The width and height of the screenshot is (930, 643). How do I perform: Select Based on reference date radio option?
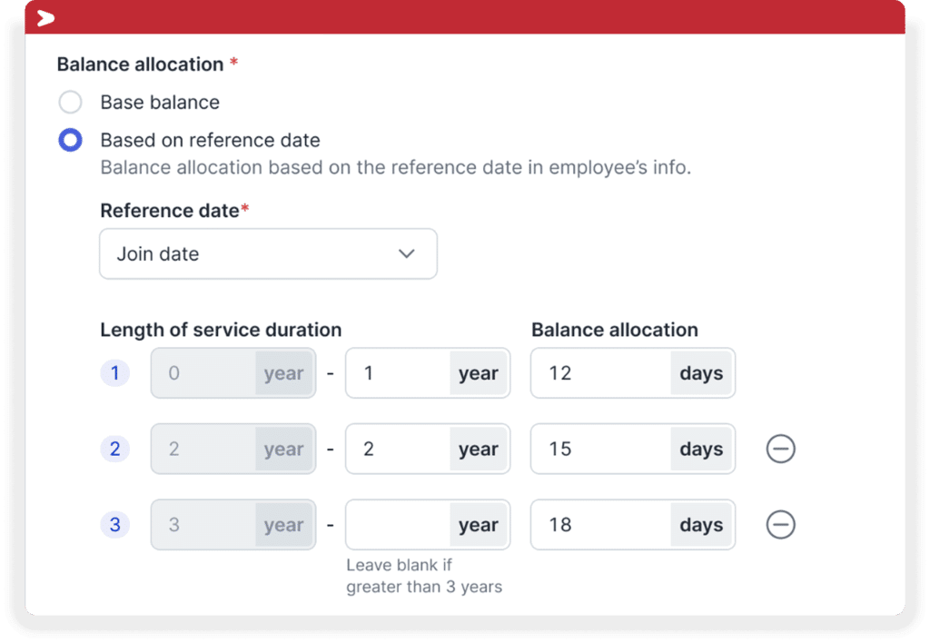click(x=70, y=140)
